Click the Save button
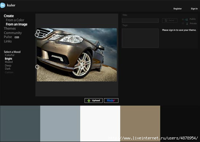Image resolution: width=200 pixels, height=142 pixels. click(x=170, y=20)
